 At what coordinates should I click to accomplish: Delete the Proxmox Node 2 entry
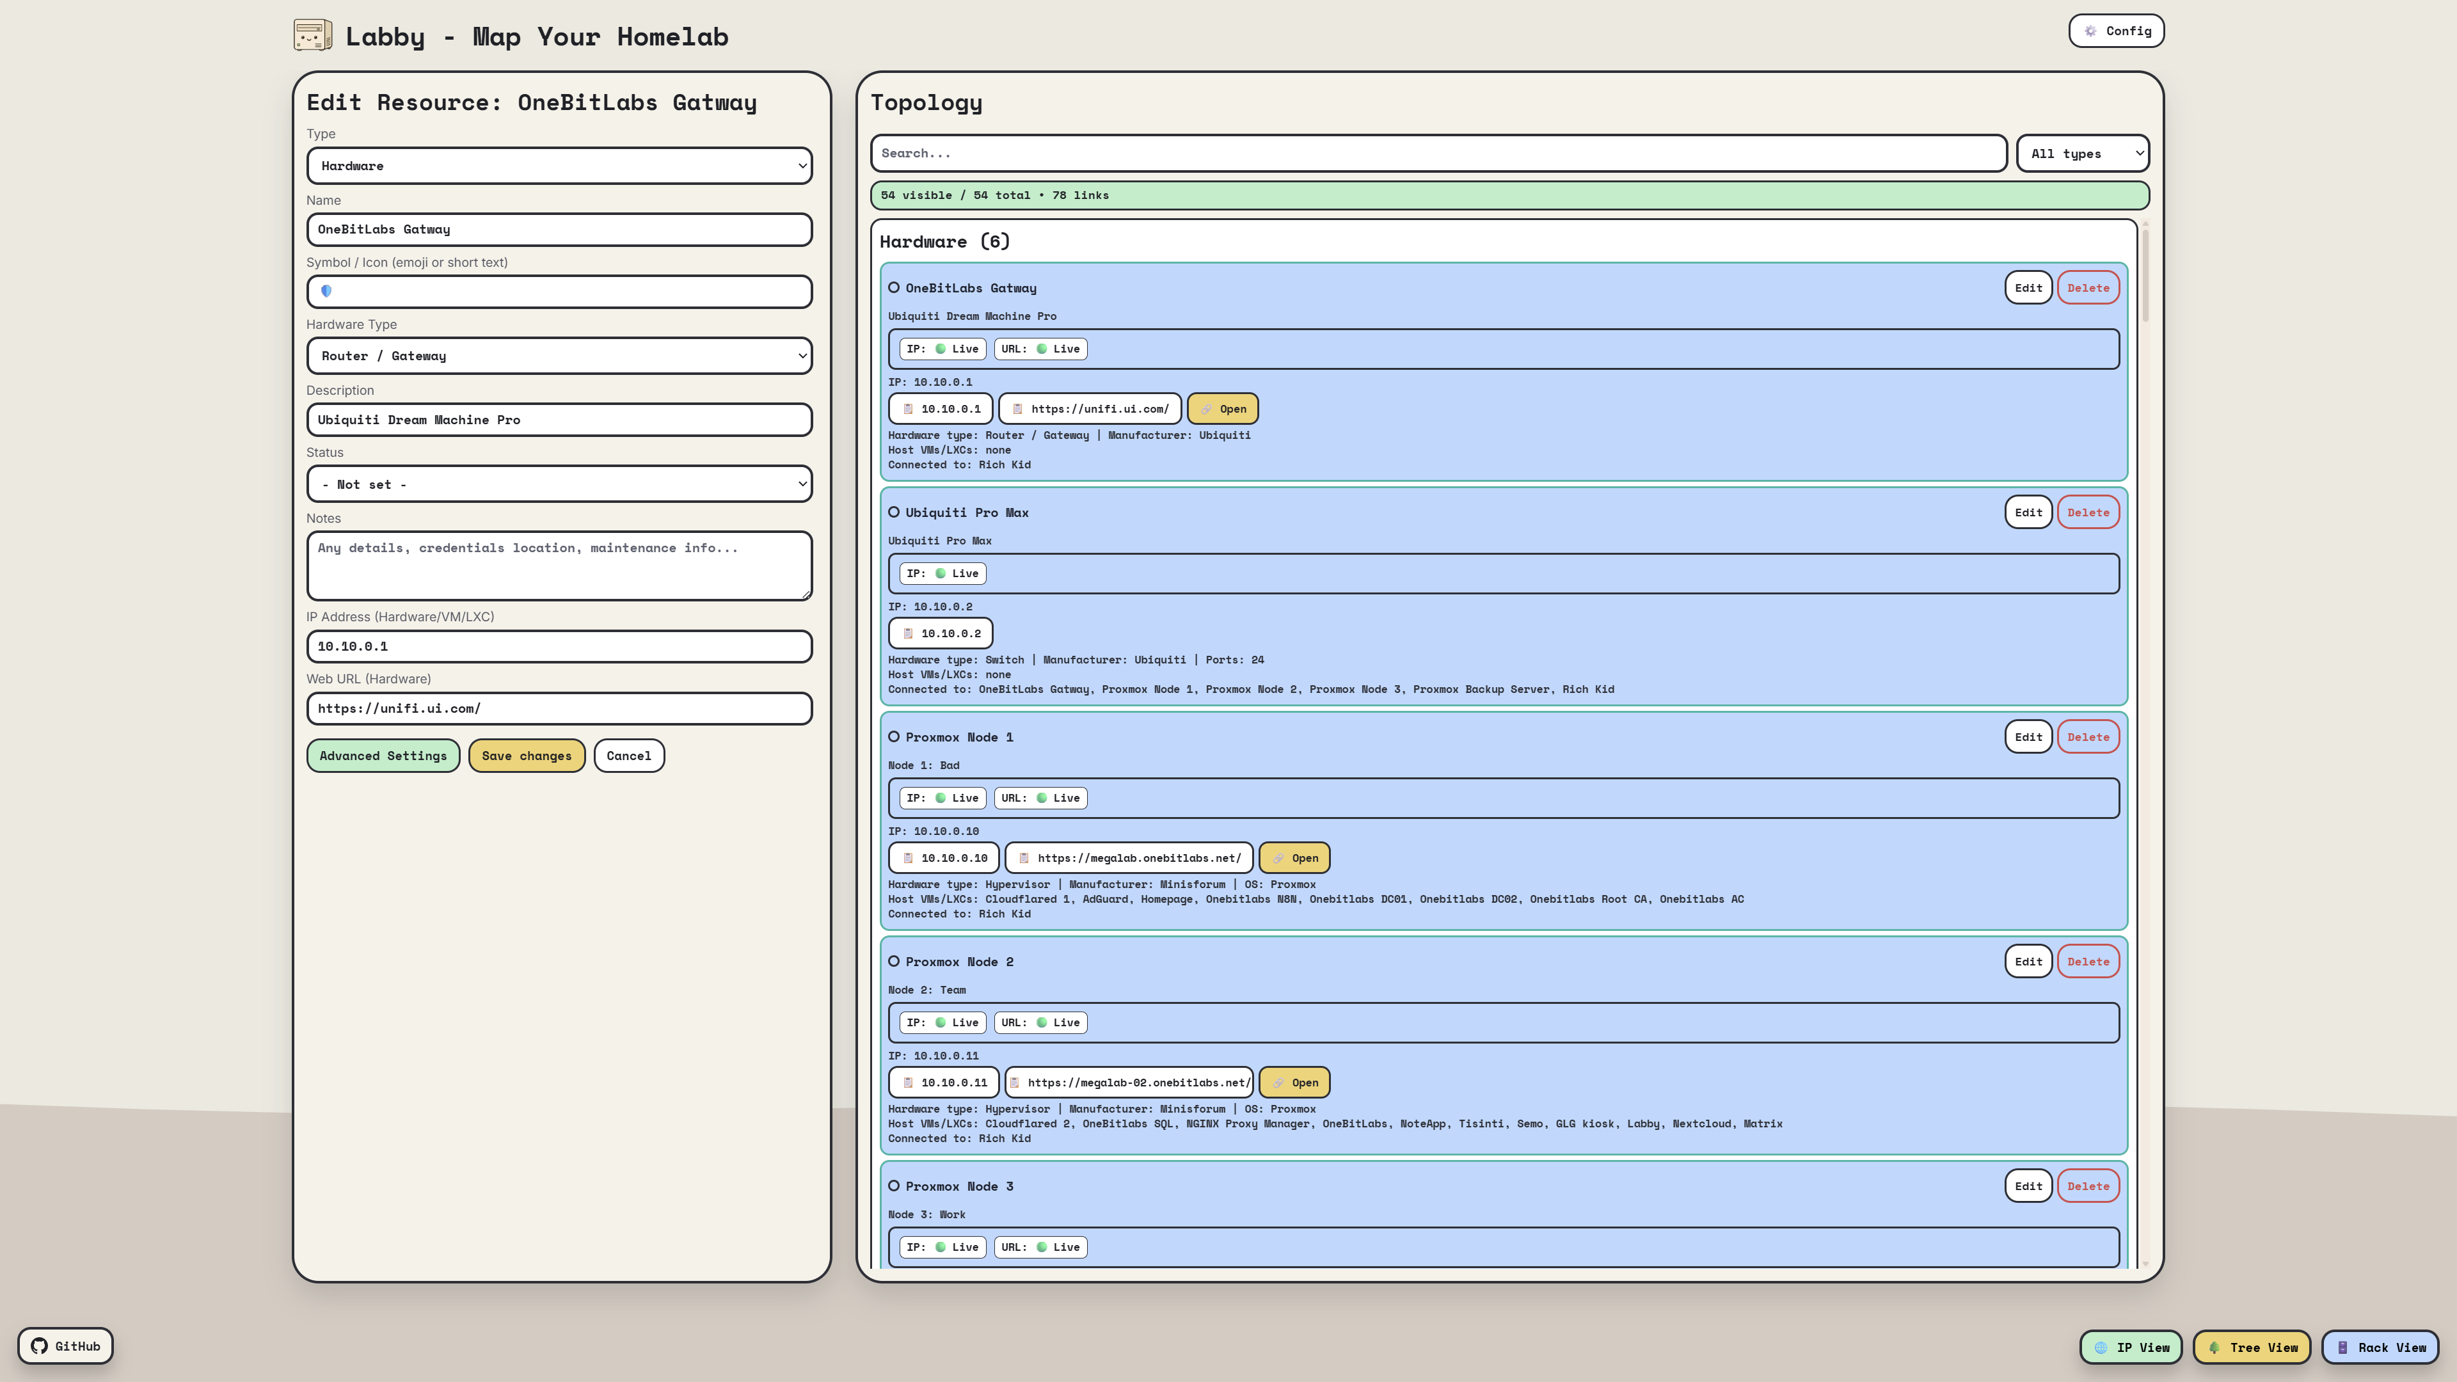pos(2088,962)
